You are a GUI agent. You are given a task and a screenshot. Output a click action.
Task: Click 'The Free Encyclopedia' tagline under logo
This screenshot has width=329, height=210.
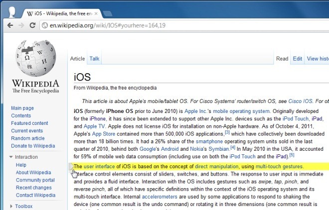[35, 91]
